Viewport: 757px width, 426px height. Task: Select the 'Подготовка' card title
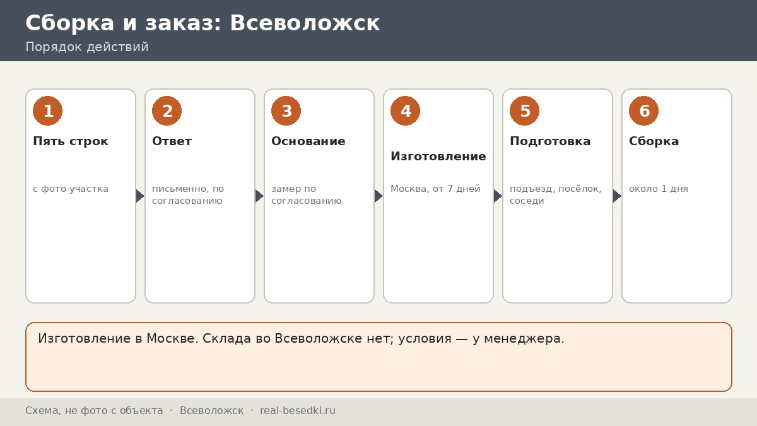[x=550, y=141]
